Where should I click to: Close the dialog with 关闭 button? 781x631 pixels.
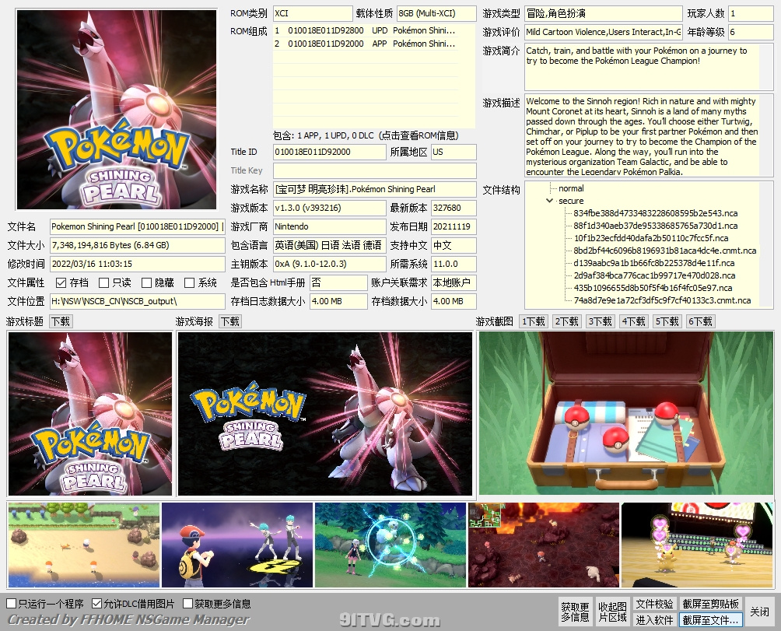tap(759, 612)
